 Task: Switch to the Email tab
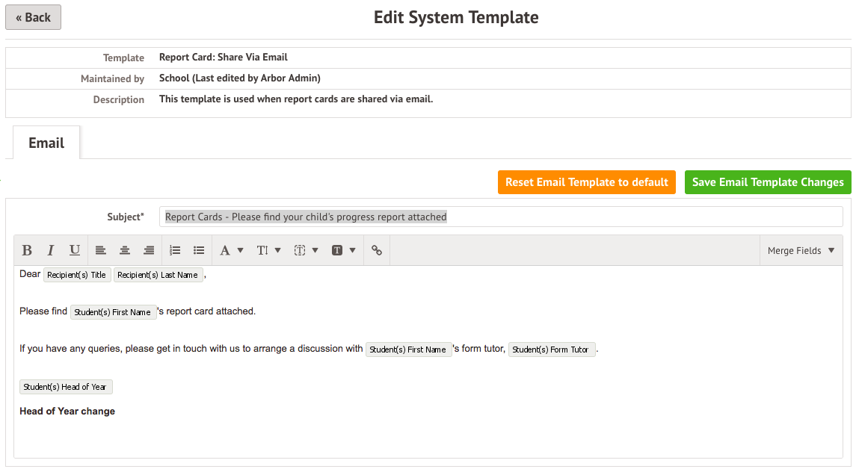pos(46,143)
